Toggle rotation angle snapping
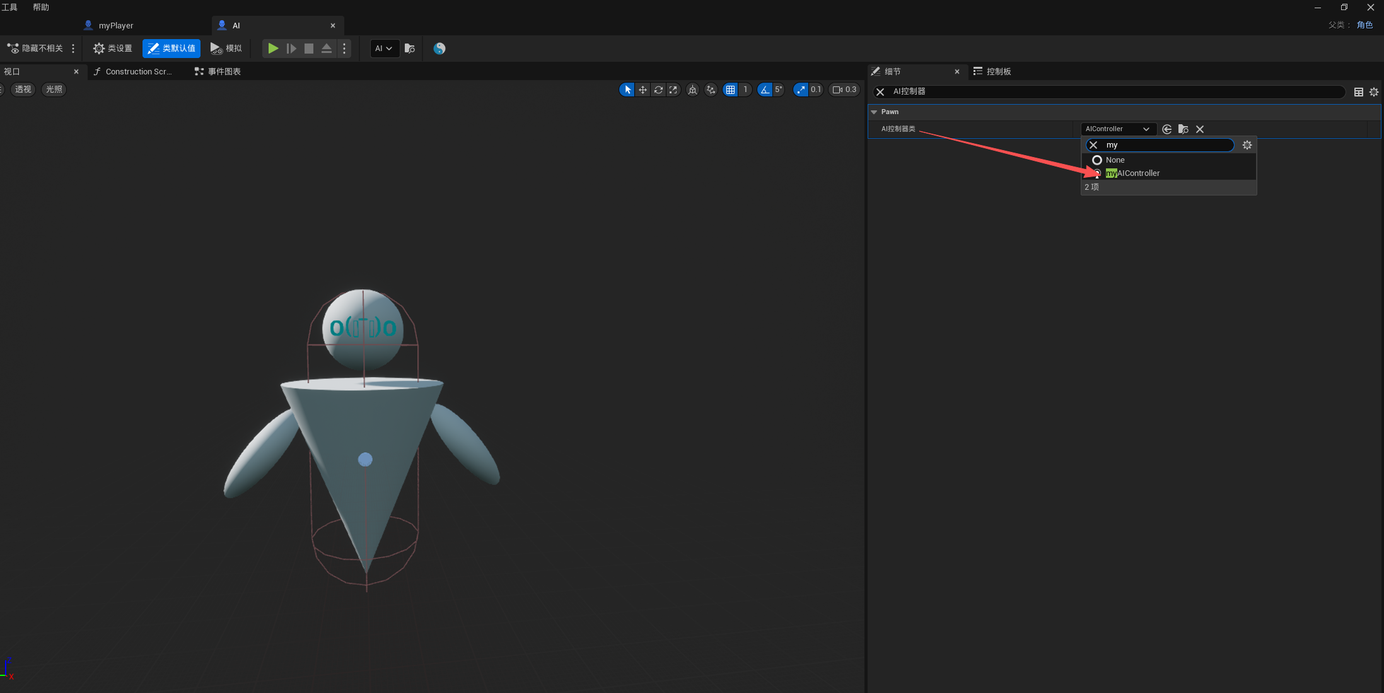This screenshot has height=693, width=1384. [x=765, y=90]
